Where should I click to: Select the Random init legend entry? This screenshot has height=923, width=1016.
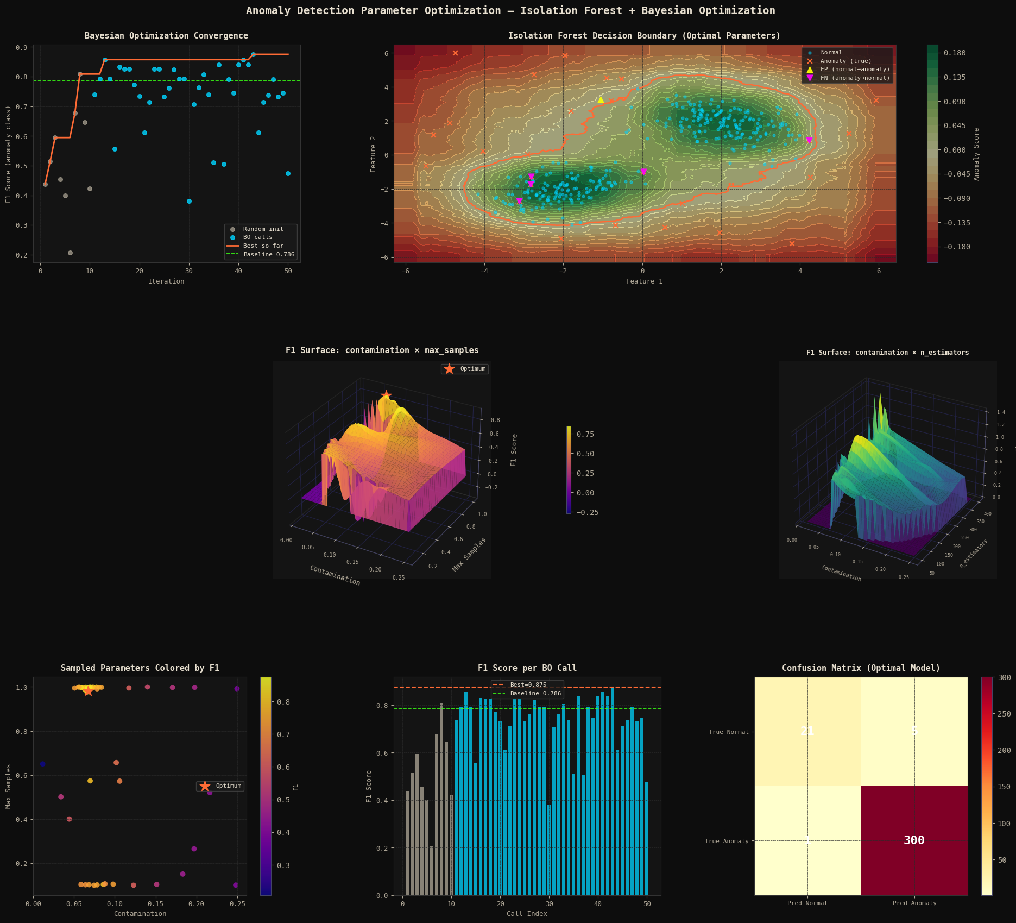[263, 229]
